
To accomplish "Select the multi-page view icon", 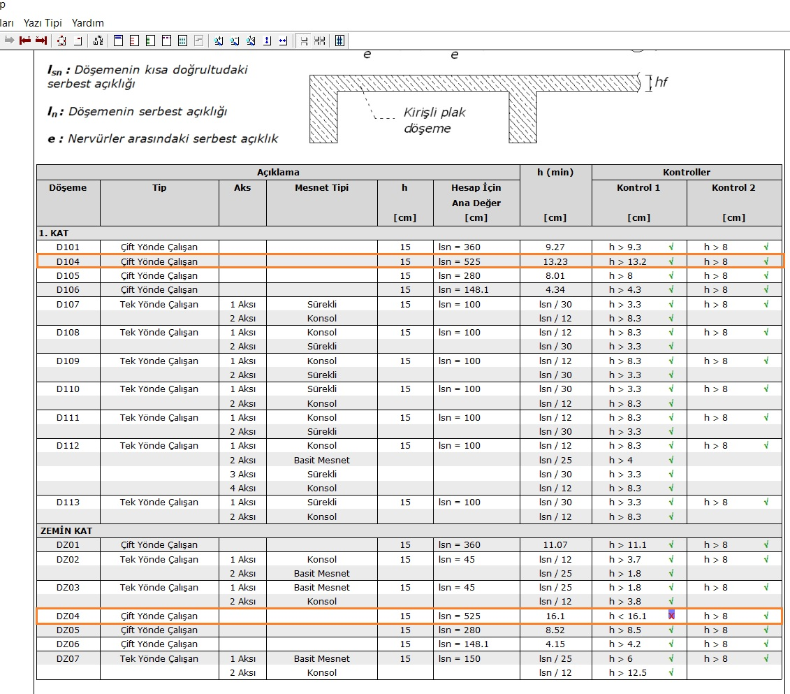I will coord(319,41).
